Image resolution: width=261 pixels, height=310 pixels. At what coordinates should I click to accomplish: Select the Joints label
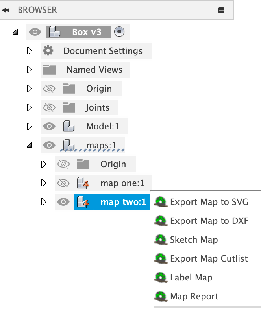97,107
